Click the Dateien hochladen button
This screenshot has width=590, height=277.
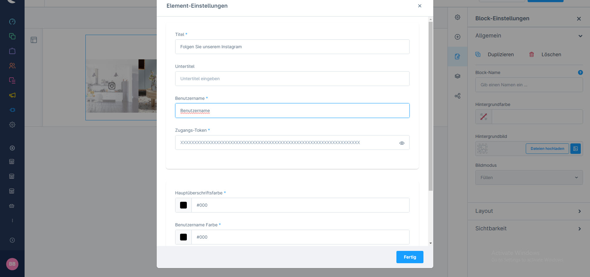547,149
